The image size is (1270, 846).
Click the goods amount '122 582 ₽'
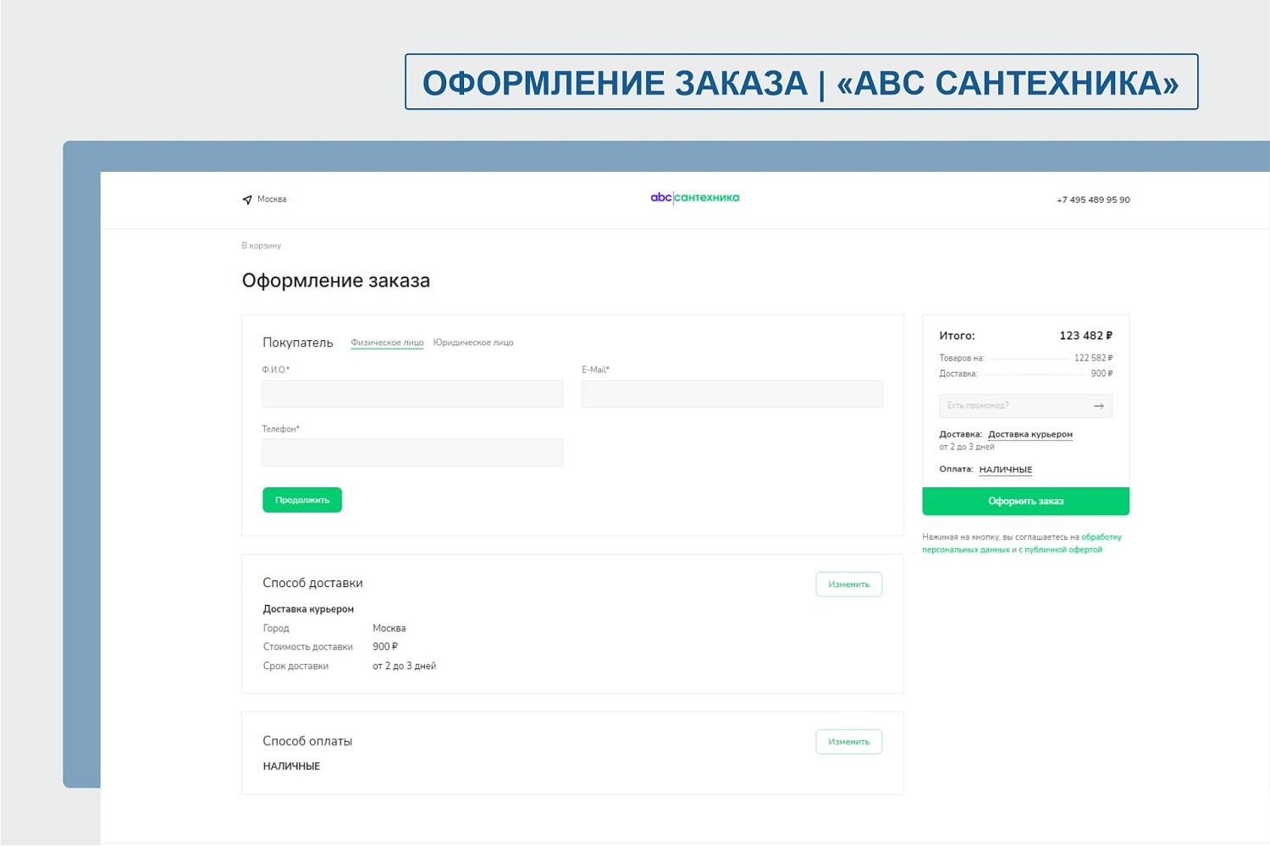click(1093, 359)
